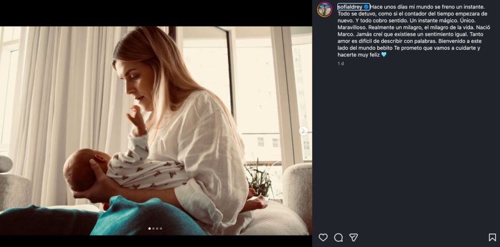500x247 pixels.
Task: Open comments via the speech bubble icon
Action: (338, 238)
